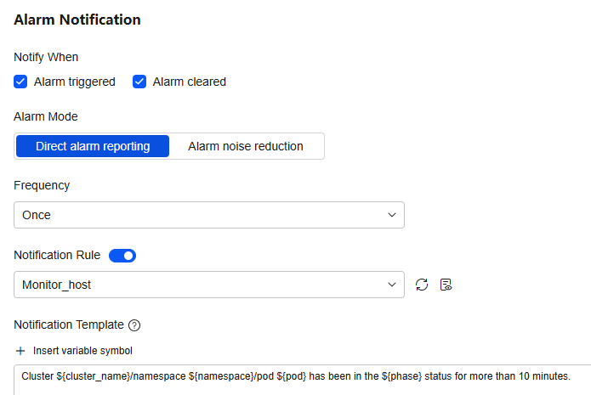The width and height of the screenshot is (591, 395).
Task: Click the Alarm cleared label text
Action: point(190,82)
